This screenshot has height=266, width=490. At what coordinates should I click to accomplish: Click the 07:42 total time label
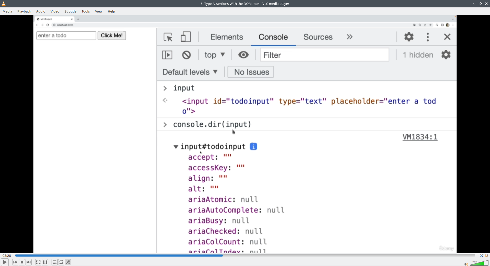coord(484,256)
